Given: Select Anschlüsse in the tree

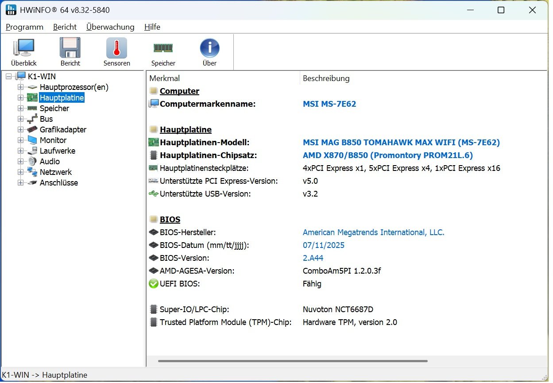Looking at the screenshot, I should click(59, 183).
